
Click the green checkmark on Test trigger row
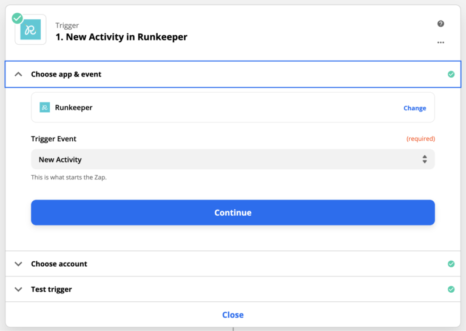tap(451, 289)
